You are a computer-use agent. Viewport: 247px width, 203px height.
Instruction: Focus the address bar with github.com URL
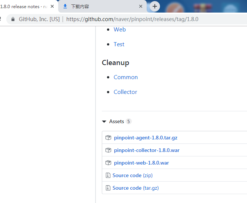[x=132, y=19]
